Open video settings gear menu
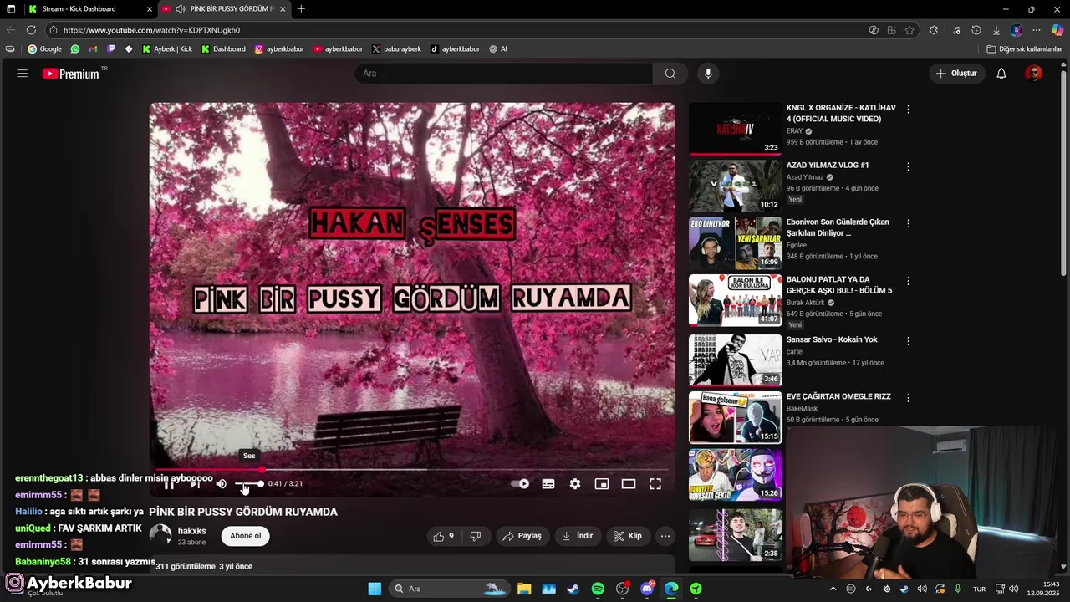This screenshot has height=602, width=1070. [575, 484]
